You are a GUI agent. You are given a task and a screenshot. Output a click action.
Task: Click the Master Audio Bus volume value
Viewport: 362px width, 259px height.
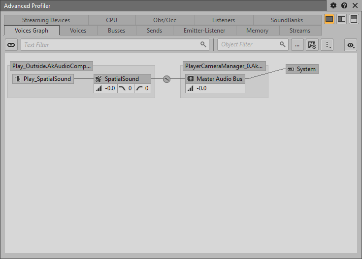tap(201, 88)
